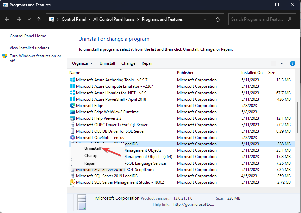This screenshot has height=213, width=301.
Task: Open View installed updates
Action: click(x=29, y=48)
